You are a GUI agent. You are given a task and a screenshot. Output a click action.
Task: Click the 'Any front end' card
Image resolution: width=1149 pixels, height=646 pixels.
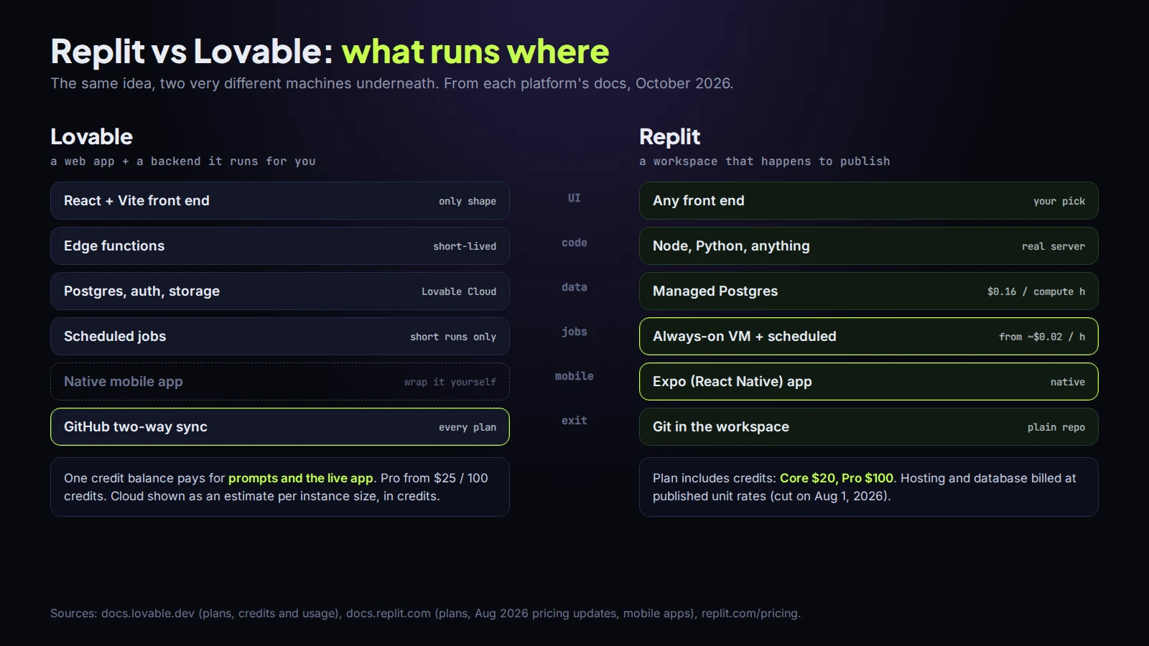tap(869, 201)
